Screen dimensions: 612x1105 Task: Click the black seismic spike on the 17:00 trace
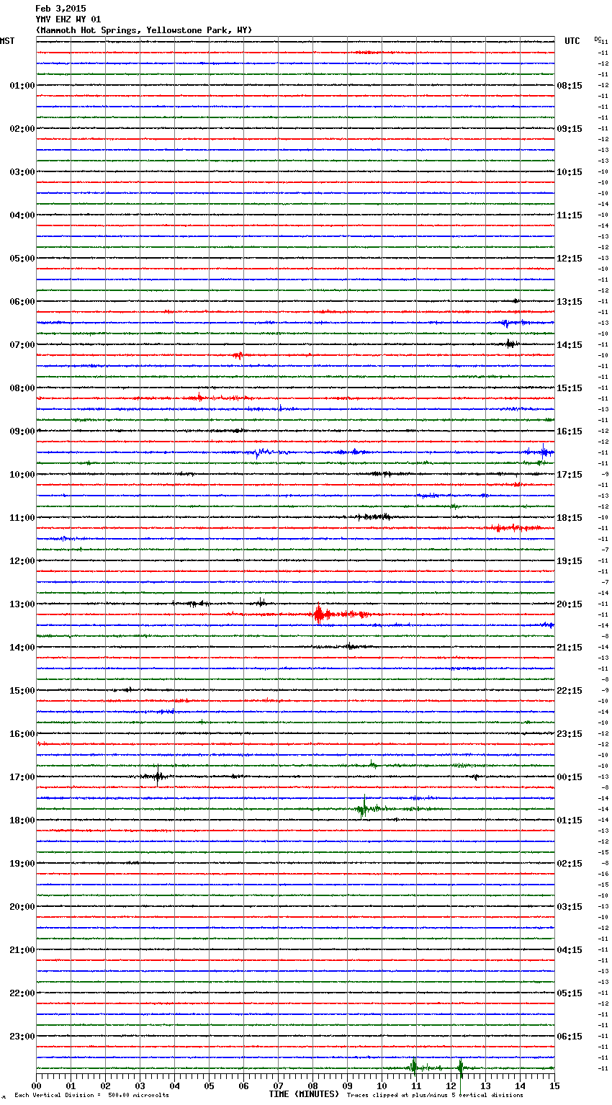tap(158, 777)
